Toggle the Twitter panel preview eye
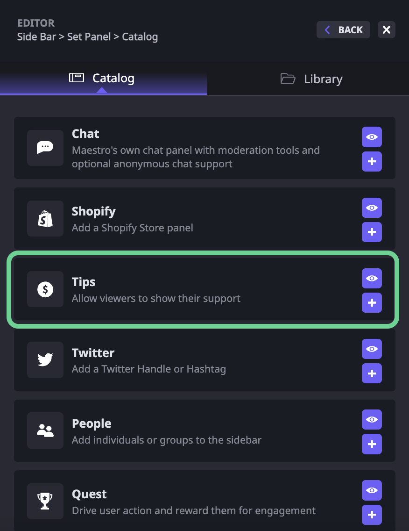 click(372, 349)
